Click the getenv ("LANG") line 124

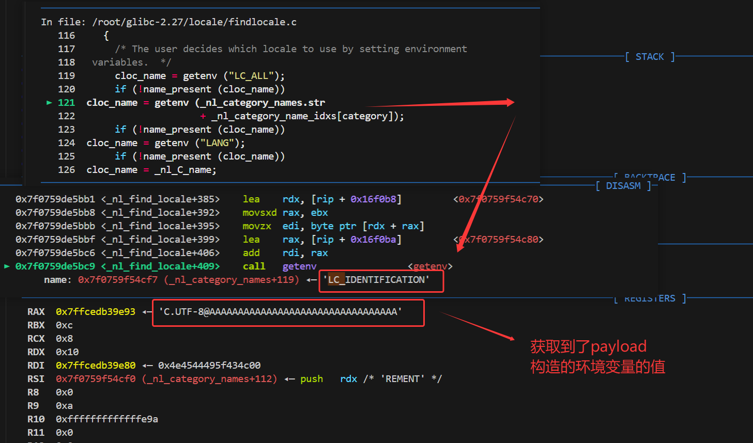[166, 143]
